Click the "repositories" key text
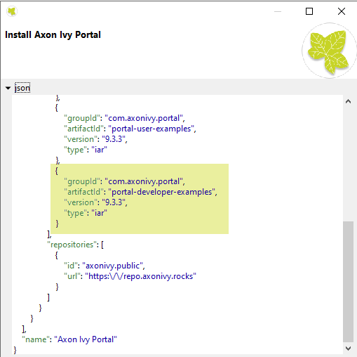The width and height of the screenshot is (357, 357). point(72,245)
